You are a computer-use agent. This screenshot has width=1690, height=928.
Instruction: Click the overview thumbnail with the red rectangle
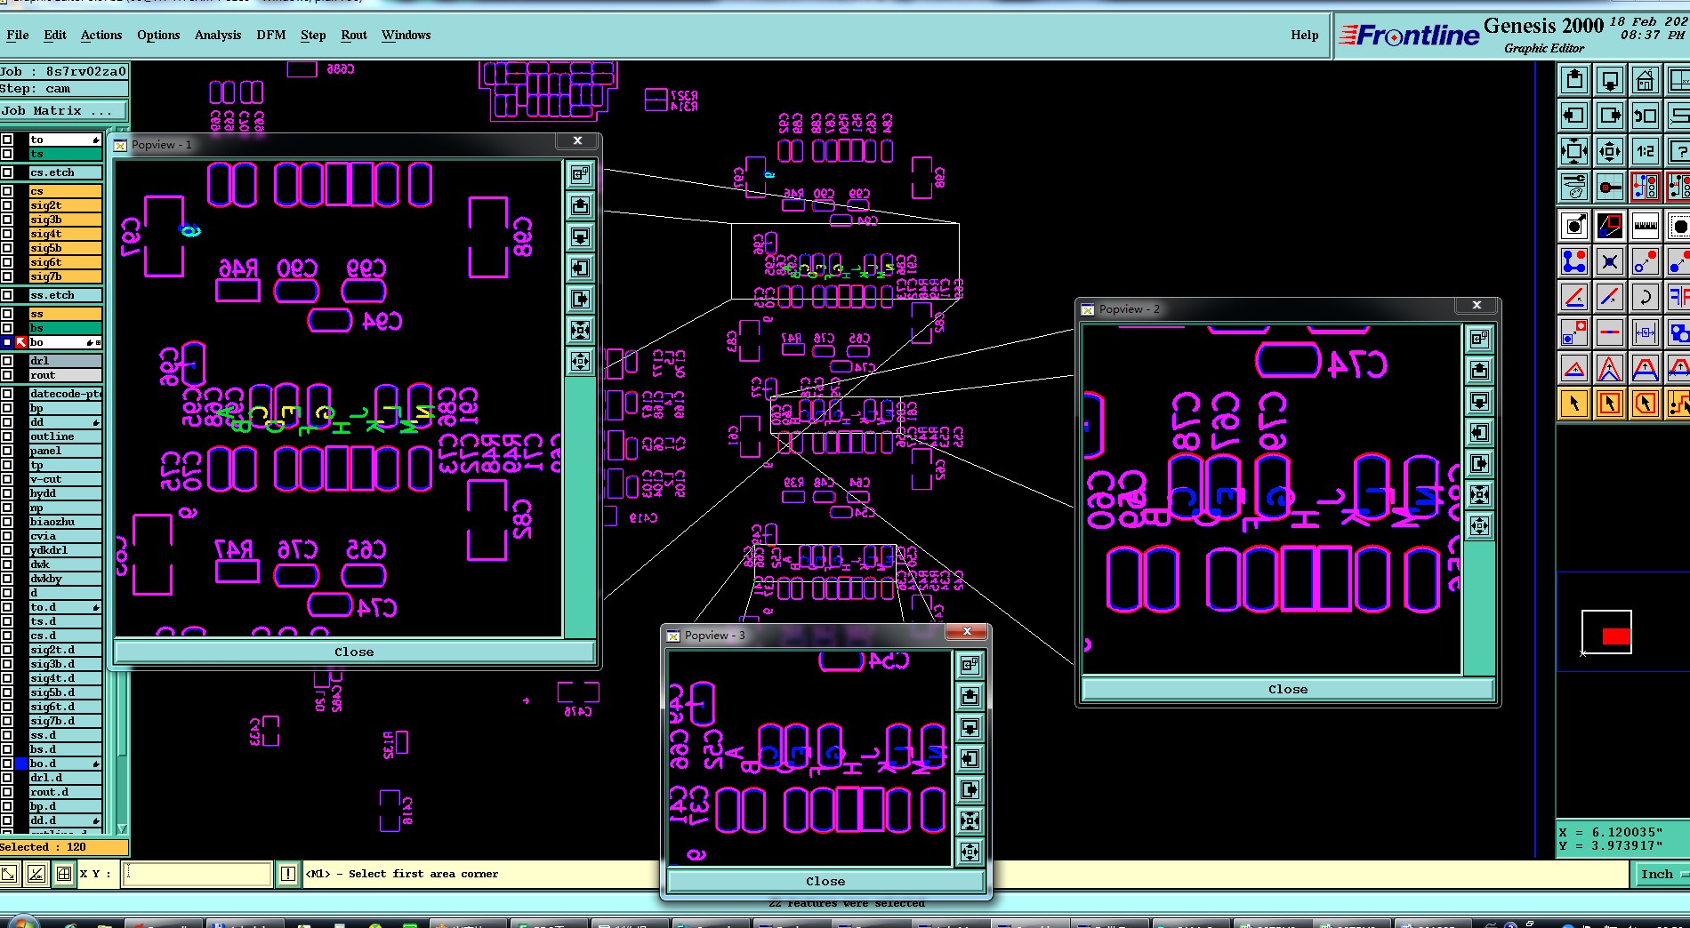(x=1606, y=632)
